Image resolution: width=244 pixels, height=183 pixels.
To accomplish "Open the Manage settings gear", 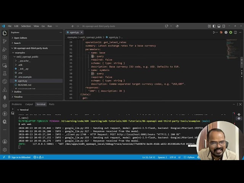I will [x=5, y=150].
